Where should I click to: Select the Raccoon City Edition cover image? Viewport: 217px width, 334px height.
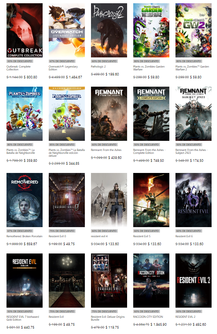151,280
